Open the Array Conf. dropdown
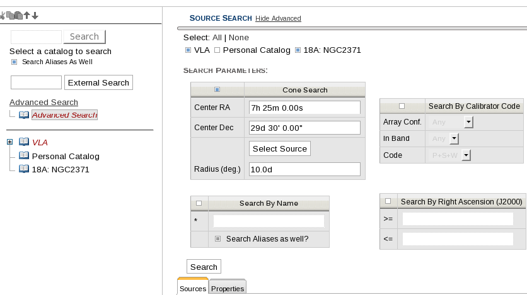The width and height of the screenshot is (527, 295). click(x=468, y=122)
